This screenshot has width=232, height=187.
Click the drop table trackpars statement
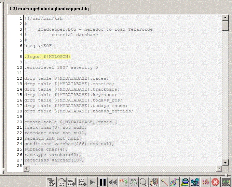(72, 89)
